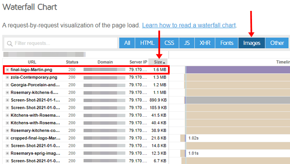Viewport: 290px width, 164px height.
Task: Expand the Rosemary-kitchens-6 request row
Action: coord(7,92)
